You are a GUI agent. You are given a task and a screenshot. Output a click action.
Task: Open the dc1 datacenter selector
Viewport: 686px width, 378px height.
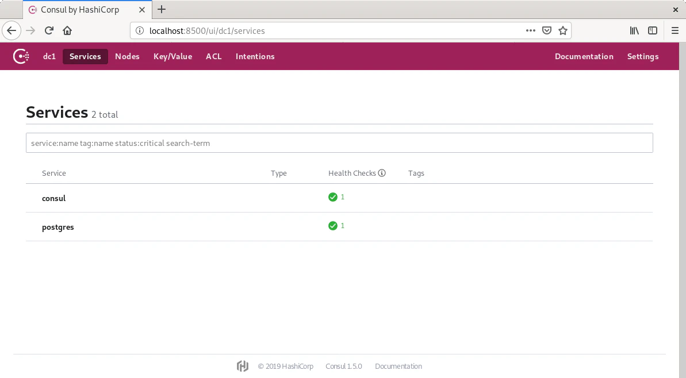[49, 56]
